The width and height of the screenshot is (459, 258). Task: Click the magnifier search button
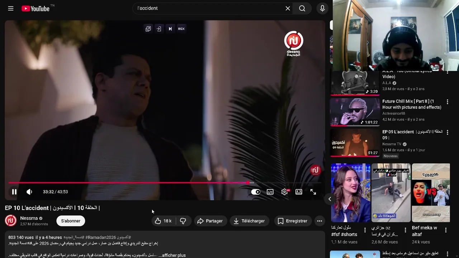(x=302, y=8)
